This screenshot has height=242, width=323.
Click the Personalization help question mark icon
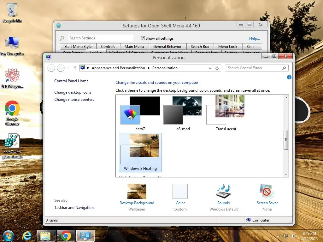pyautogui.click(x=289, y=77)
